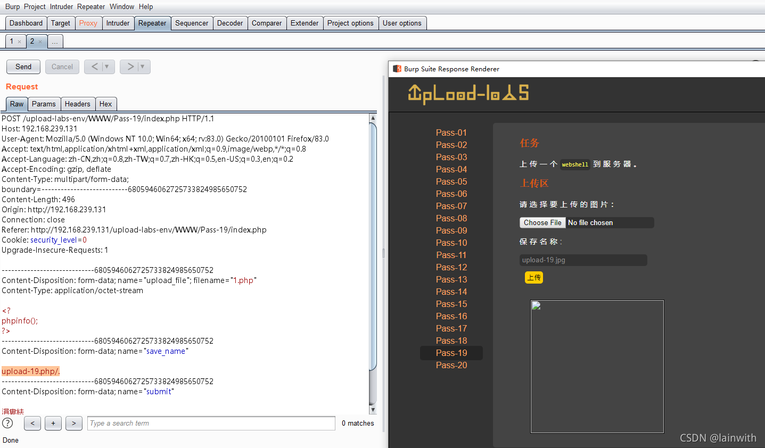Screen dimensions: 765x448
Task: Open Pass-20 in the renderer sidebar
Action: [x=451, y=365]
